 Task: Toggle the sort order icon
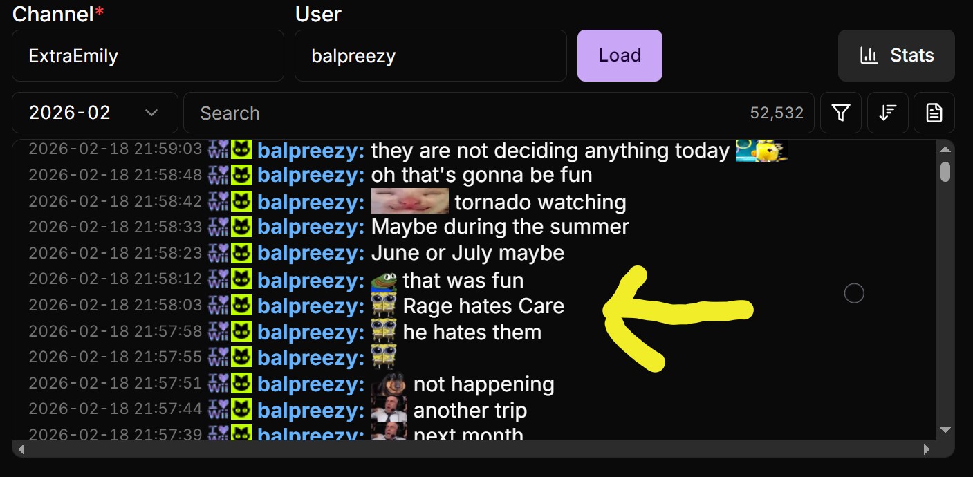tap(888, 113)
